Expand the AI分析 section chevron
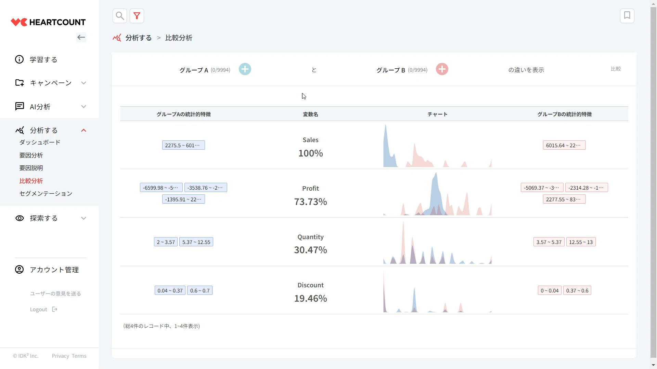Viewport: 657px width, 369px height. (x=83, y=107)
